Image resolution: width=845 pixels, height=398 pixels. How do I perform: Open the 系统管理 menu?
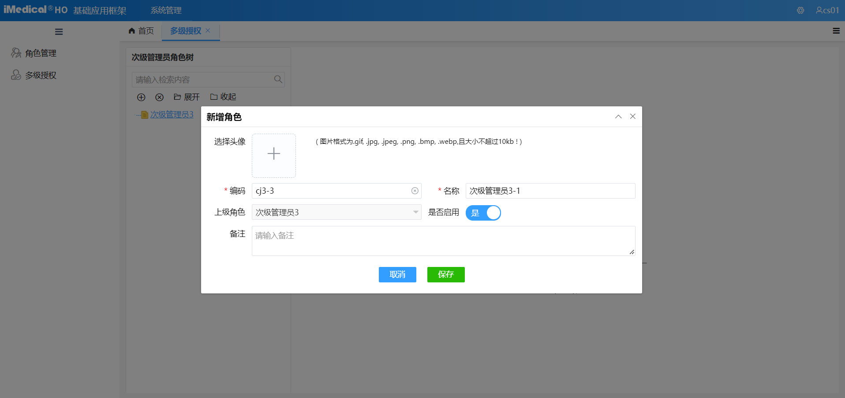(x=166, y=10)
